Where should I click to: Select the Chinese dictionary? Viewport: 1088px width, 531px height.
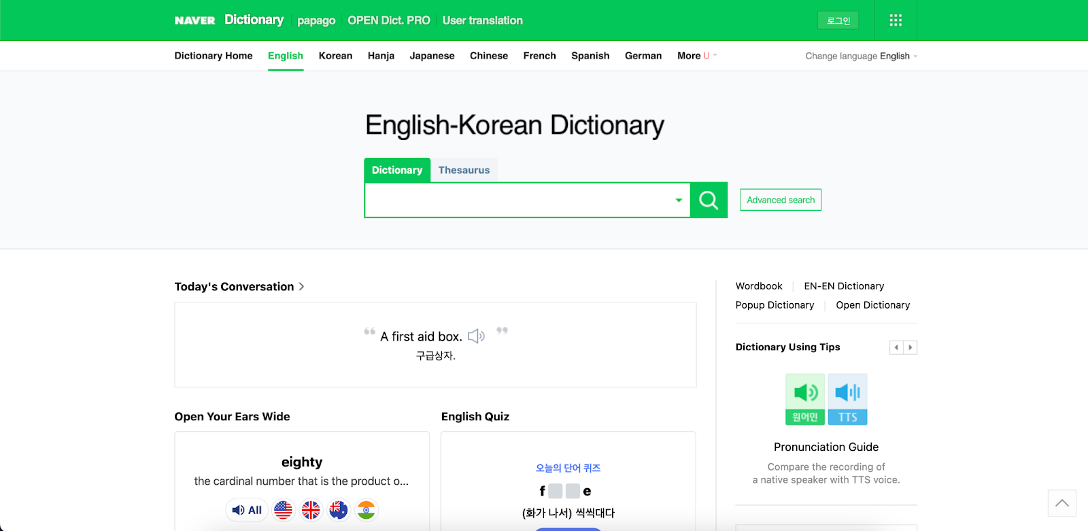[489, 56]
